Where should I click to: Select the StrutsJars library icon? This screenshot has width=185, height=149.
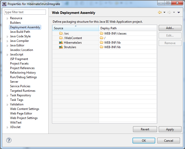[x=61, y=47]
